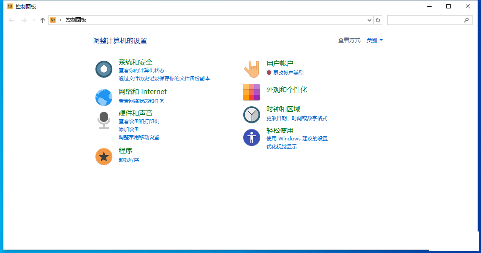The width and height of the screenshot is (481, 253).
Task: Click the 系统和安全 shield icon
Action: click(104, 69)
